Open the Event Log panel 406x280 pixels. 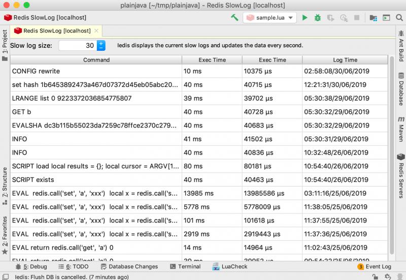click(375, 266)
